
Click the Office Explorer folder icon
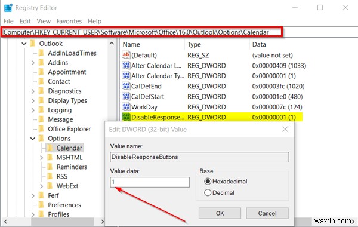pos(41,128)
